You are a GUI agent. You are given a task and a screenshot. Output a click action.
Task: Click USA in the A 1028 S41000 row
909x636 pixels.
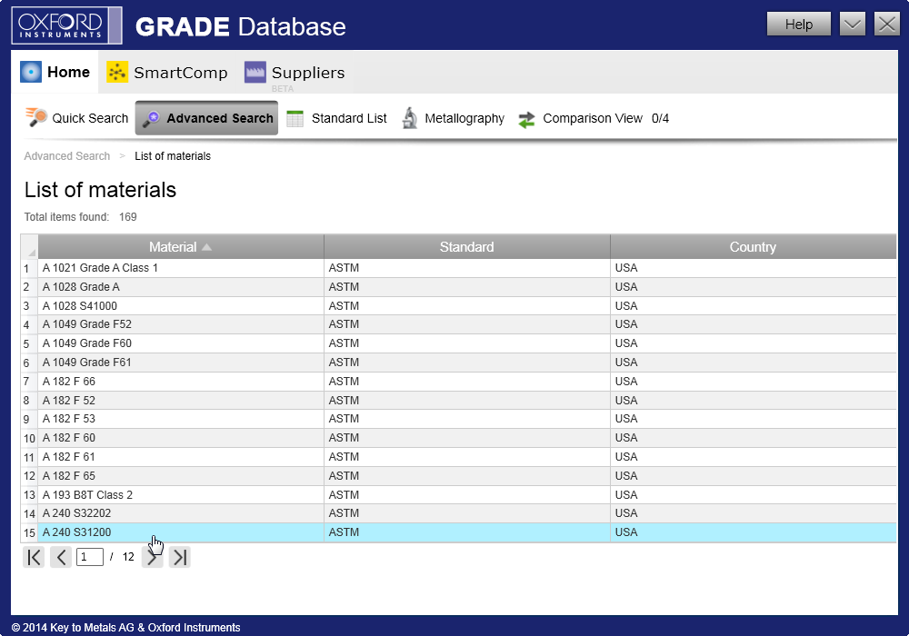tap(626, 306)
